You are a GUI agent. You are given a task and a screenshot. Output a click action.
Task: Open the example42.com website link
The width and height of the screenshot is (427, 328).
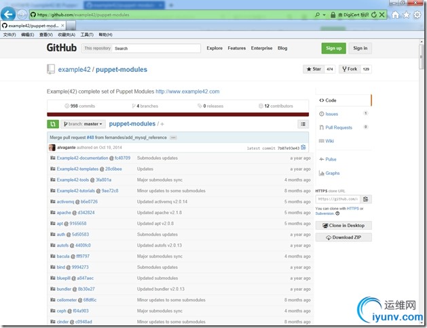pos(187,91)
